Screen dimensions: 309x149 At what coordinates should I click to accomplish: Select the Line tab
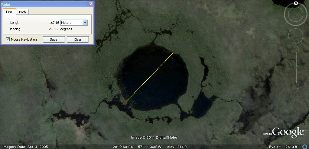[x=9, y=12]
